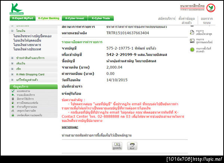Open โอนเงินต่างธนาคาร menu item

[27, 45]
